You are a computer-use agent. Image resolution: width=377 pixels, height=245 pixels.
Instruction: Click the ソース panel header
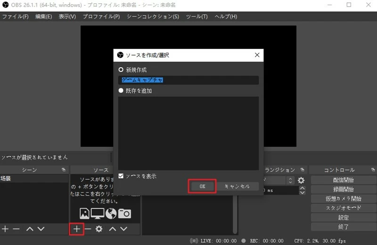(x=101, y=170)
